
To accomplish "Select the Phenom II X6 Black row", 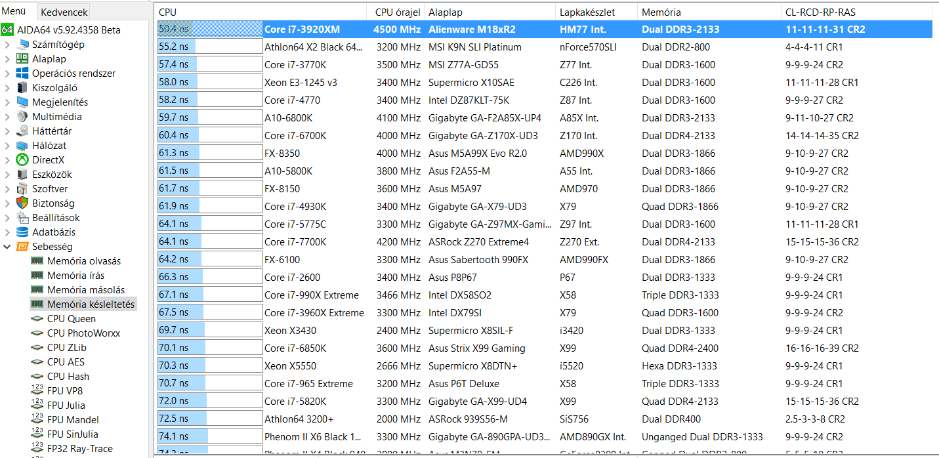I will (x=545, y=437).
